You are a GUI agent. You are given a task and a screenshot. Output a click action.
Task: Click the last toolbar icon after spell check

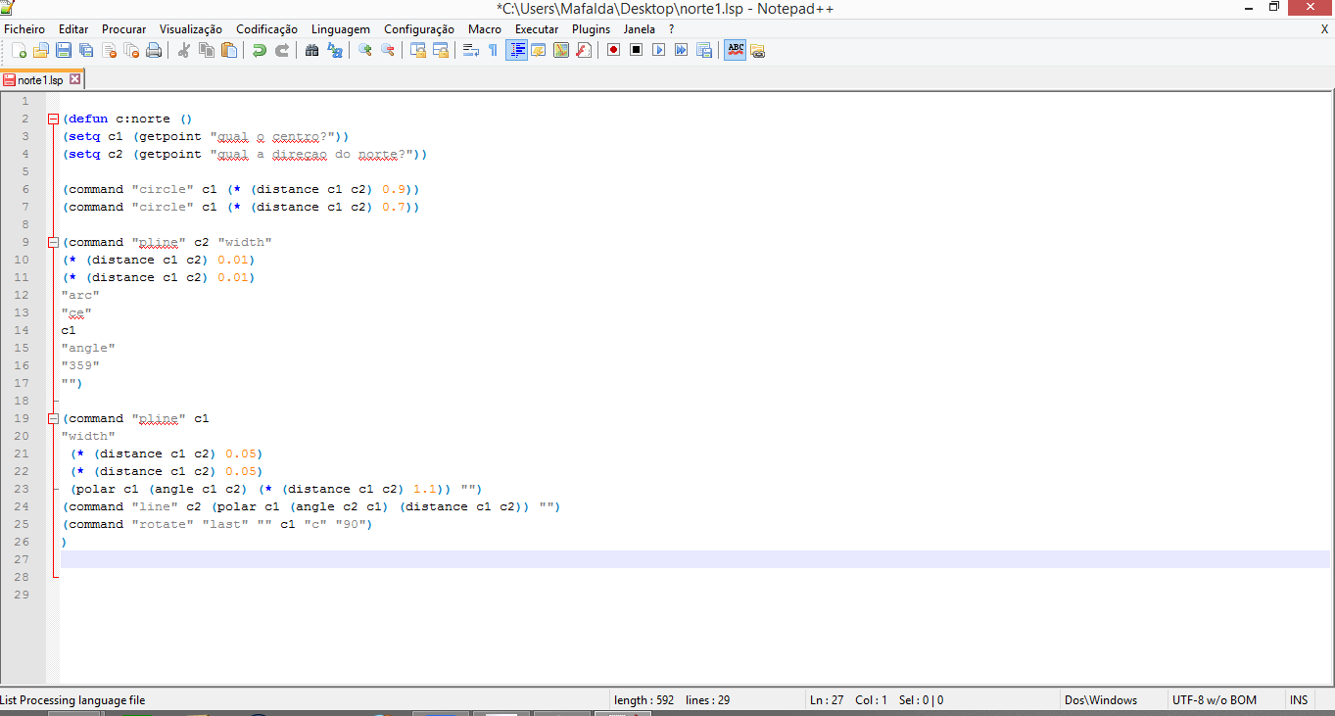(757, 50)
